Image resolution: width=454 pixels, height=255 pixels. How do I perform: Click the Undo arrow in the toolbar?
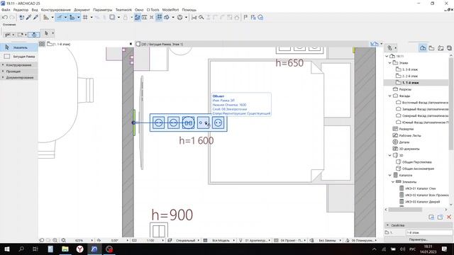click(5, 17)
